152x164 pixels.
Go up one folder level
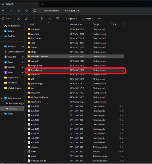click(19, 10)
